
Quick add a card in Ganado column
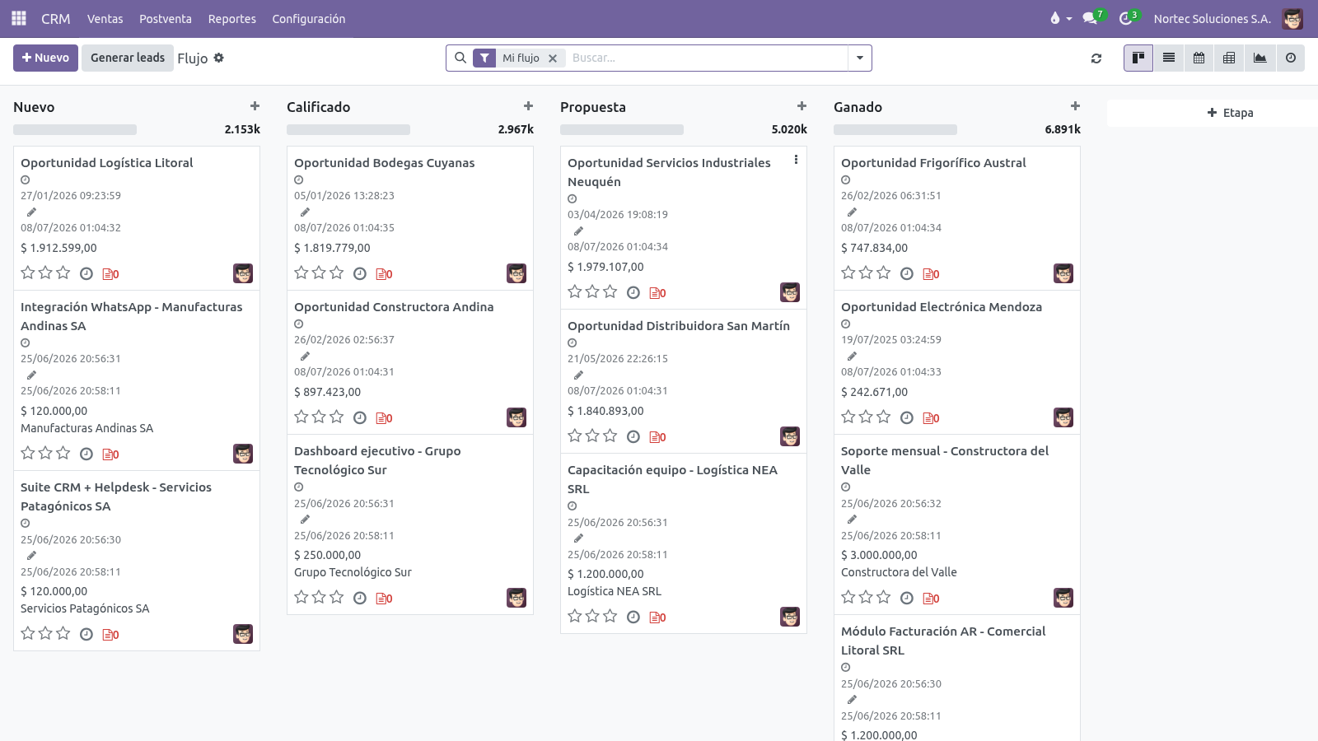click(1076, 106)
